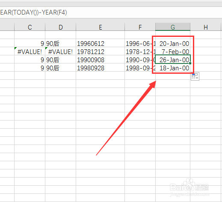Select the 9 in the 19960612 row

coord(30,43)
